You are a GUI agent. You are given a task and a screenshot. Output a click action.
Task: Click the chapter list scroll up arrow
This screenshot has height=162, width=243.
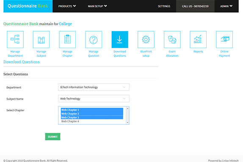(x=127, y=108)
